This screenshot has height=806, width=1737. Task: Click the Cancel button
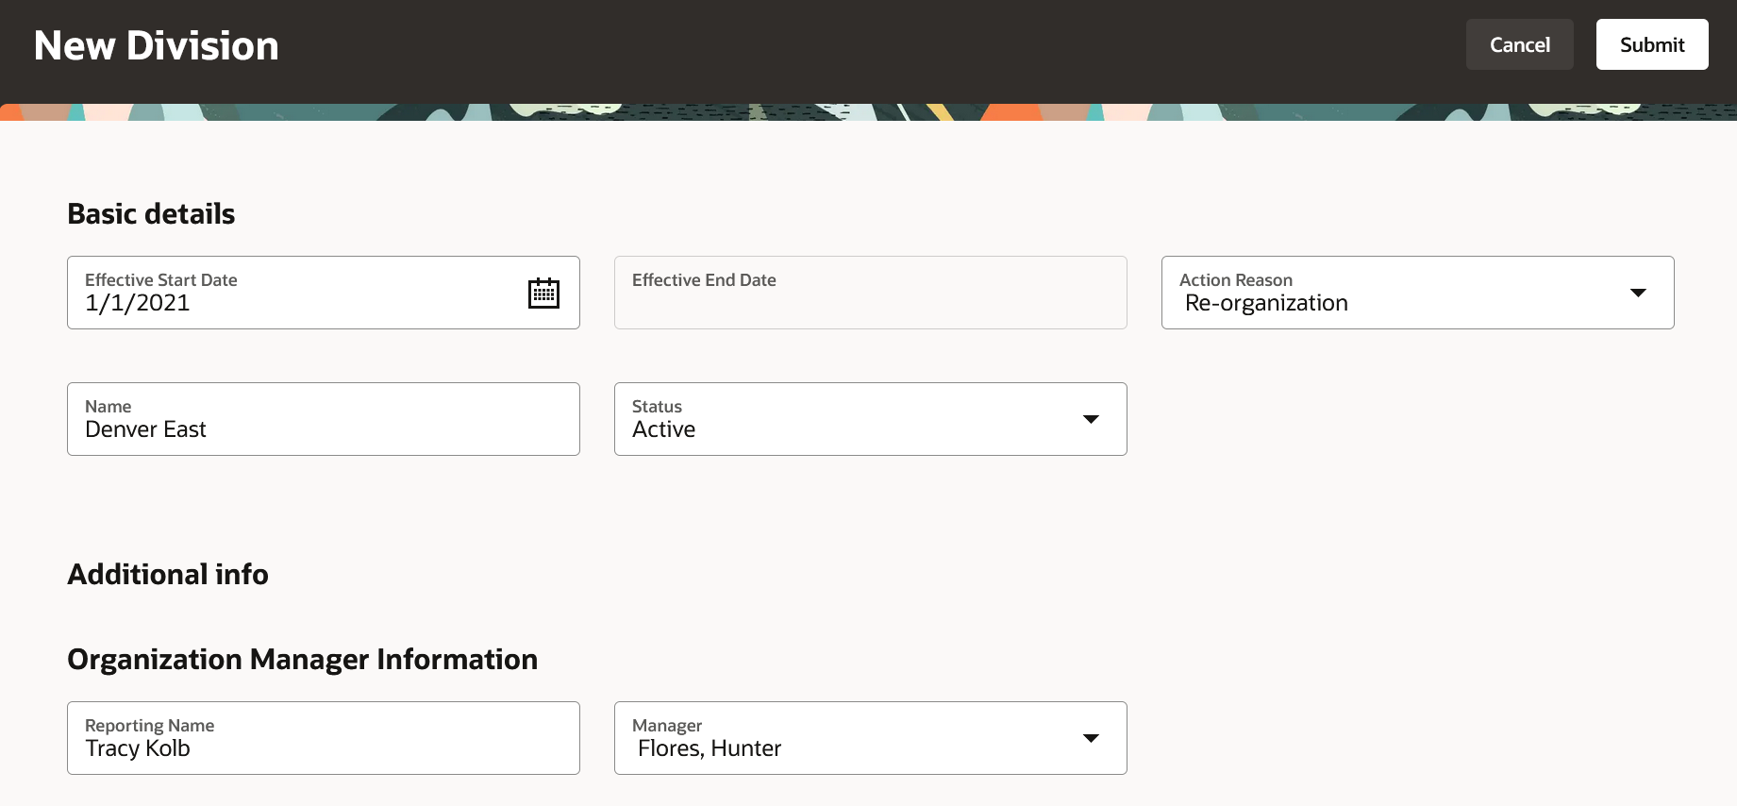1520,44
